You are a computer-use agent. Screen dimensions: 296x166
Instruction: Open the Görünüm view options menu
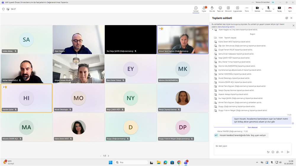(x=228, y=9)
